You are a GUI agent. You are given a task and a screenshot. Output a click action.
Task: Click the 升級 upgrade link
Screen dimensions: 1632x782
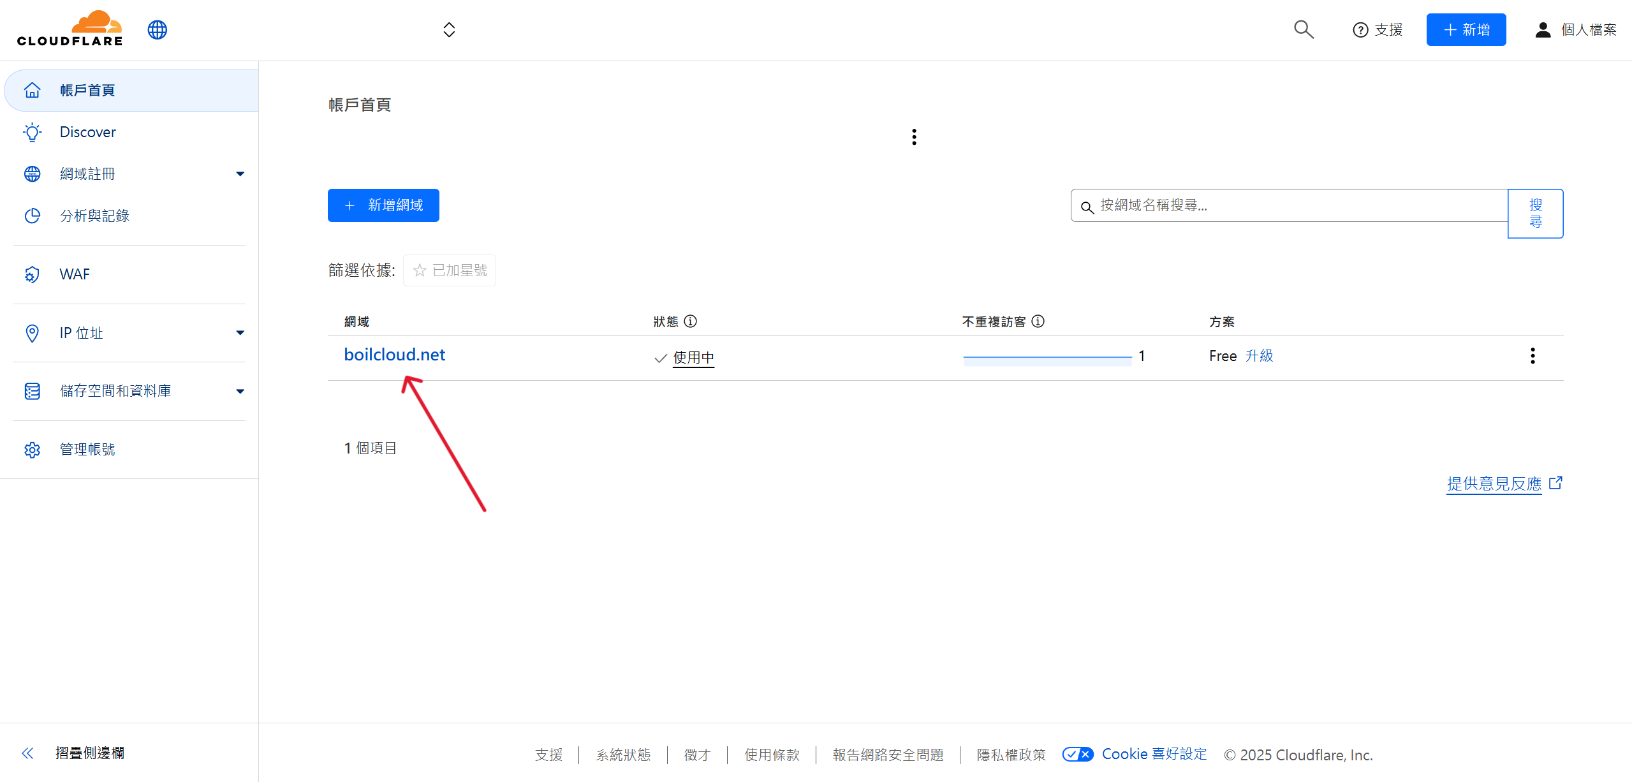[x=1259, y=356]
